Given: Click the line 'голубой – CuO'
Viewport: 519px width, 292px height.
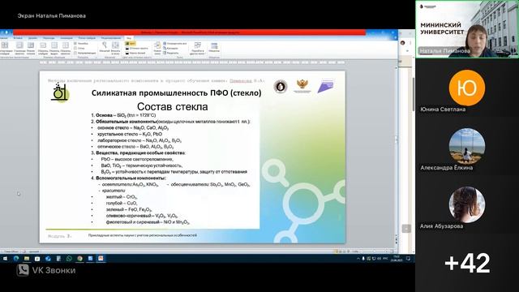Looking at the screenshot, I should pyautogui.click(x=122, y=203).
